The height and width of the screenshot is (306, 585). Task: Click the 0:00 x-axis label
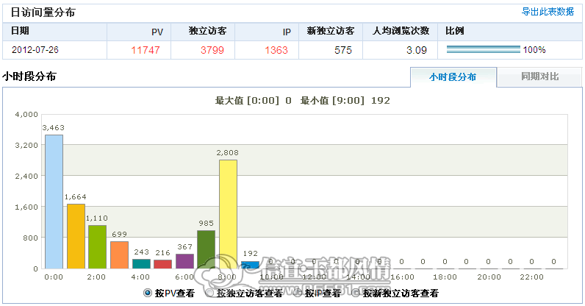(54, 277)
